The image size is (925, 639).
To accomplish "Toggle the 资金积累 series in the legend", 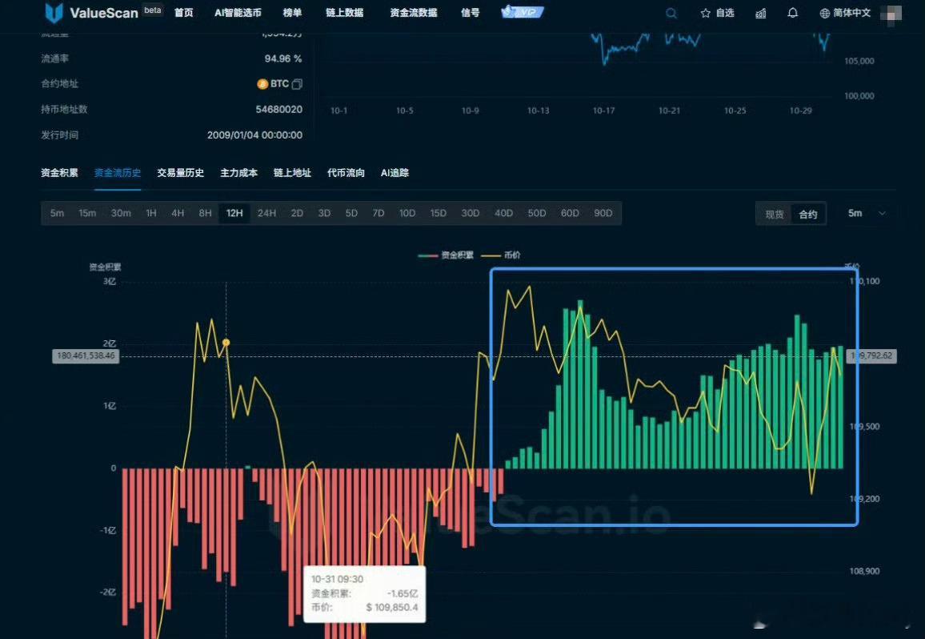I will point(457,255).
